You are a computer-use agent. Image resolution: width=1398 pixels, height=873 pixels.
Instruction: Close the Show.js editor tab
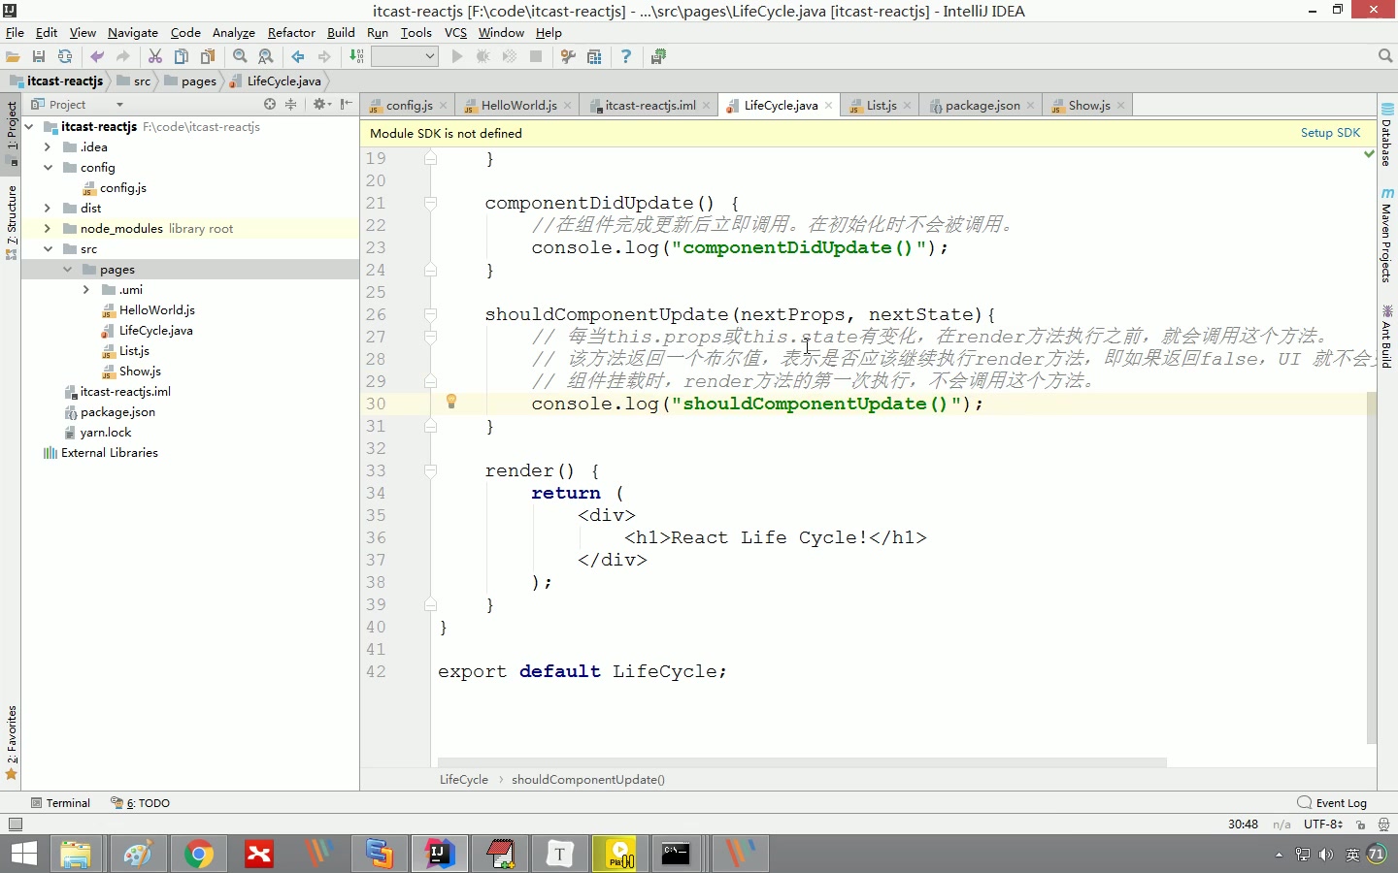(x=1120, y=105)
